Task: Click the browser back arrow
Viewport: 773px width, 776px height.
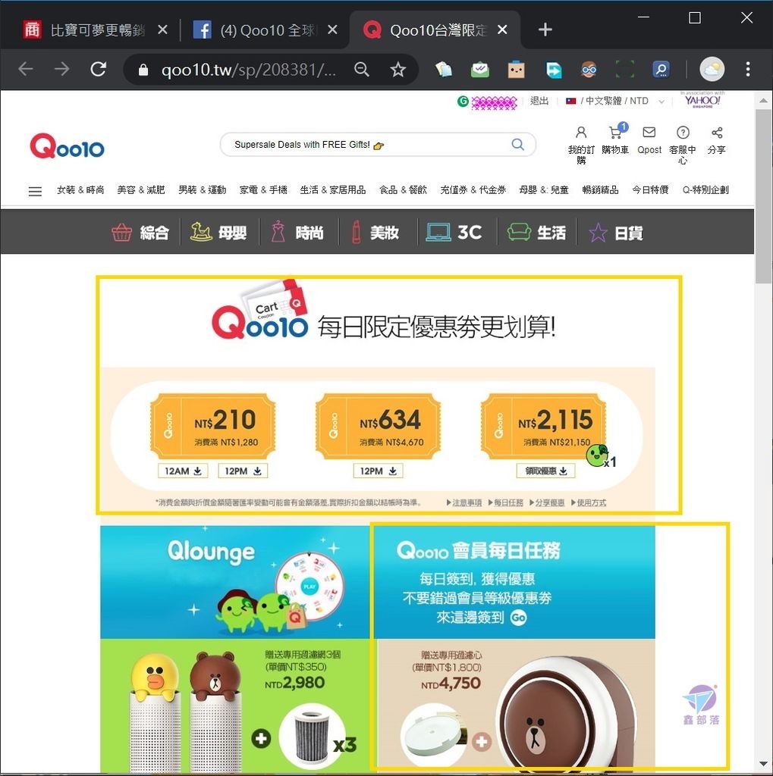Action: (25, 69)
